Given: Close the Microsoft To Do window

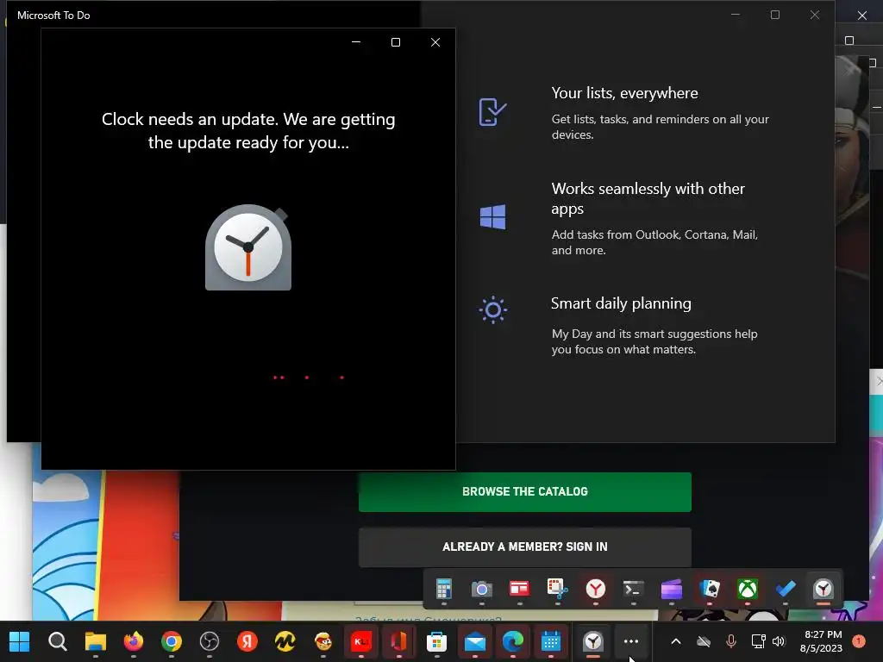Looking at the screenshot, I should click(x=815, y=15).
